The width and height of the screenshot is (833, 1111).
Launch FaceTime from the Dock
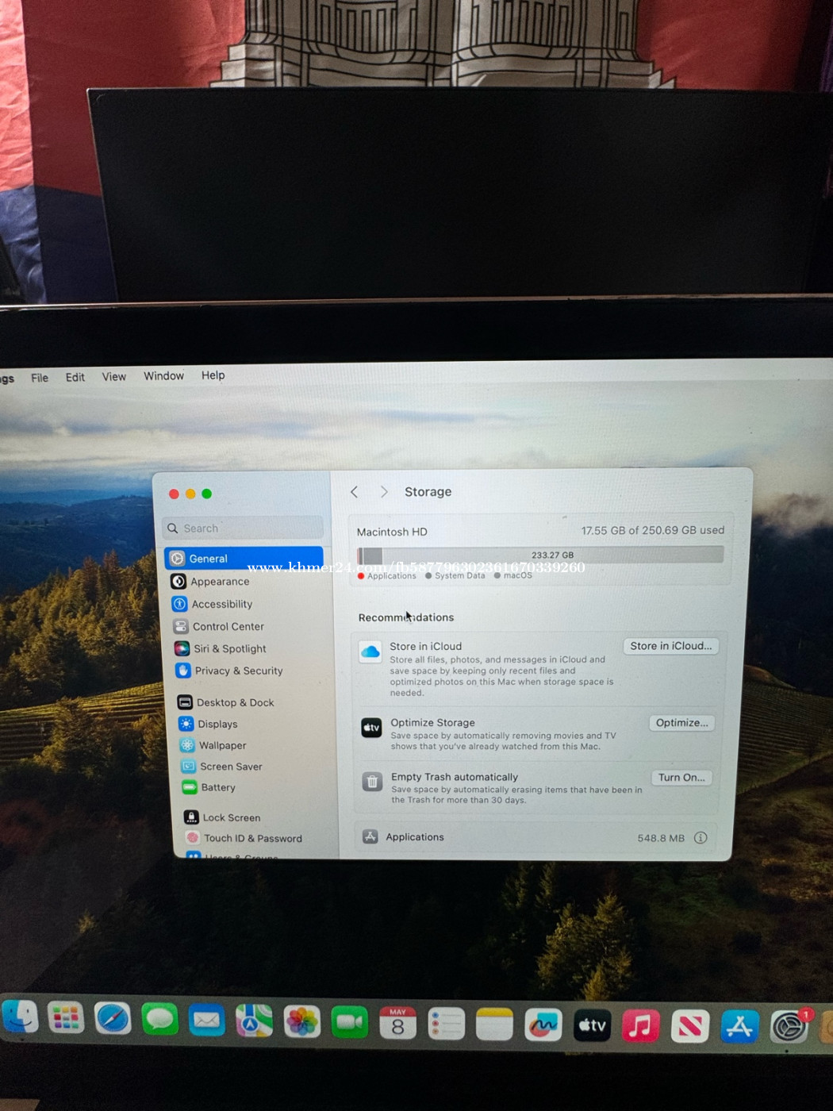click(x=350, y=1023)
